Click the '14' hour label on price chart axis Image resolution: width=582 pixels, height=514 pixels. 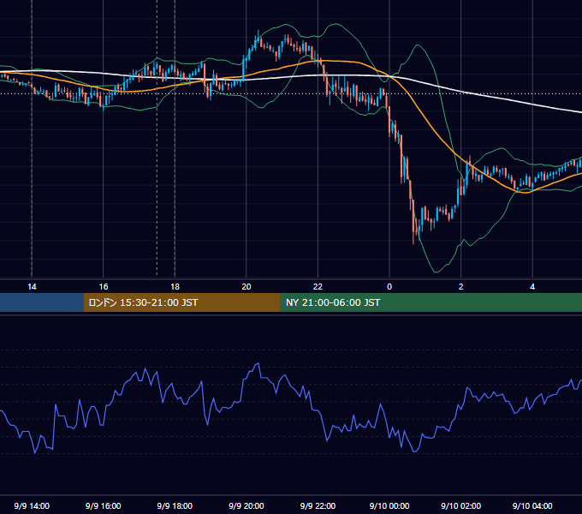(x=32, y=287)
